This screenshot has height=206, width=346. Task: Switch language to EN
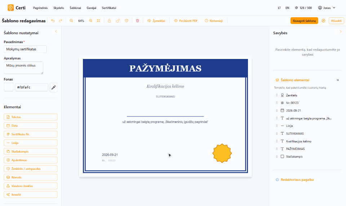pyautogui.click(x=287, y=8)
